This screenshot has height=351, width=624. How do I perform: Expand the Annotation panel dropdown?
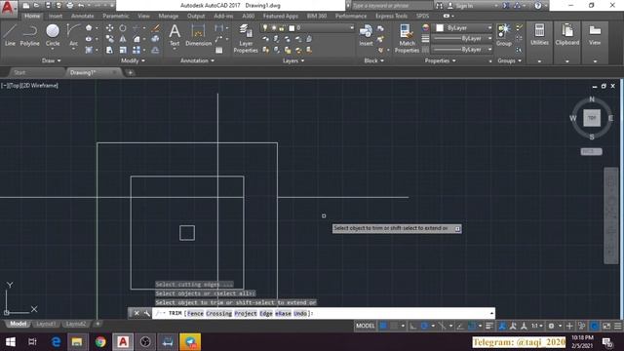(x=197, y=60)
